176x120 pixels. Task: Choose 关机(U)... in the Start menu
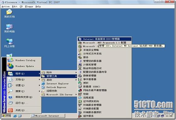[x=24, y=110]
